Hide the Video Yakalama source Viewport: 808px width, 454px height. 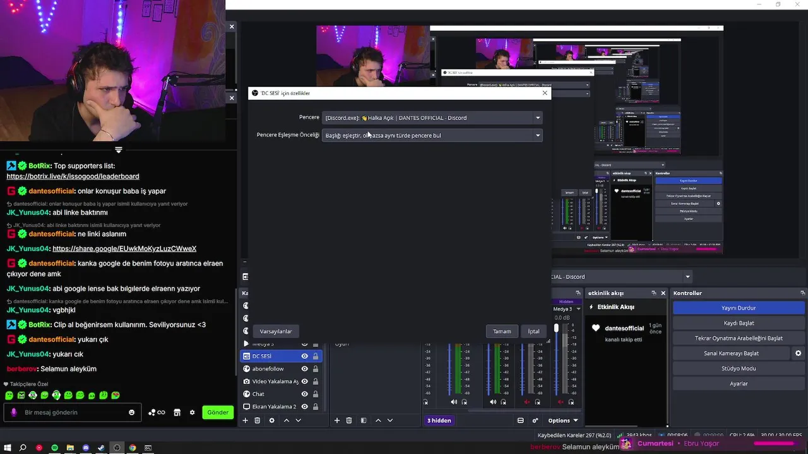(x=304, y=381)
